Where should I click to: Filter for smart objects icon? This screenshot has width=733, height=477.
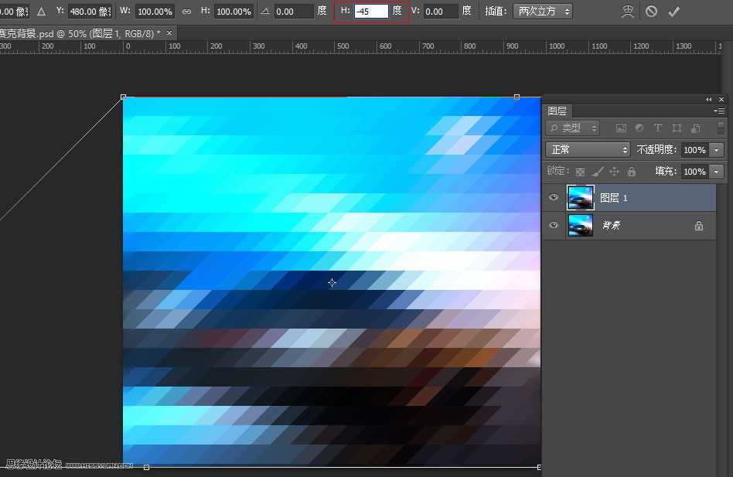[x=696, y=128]
